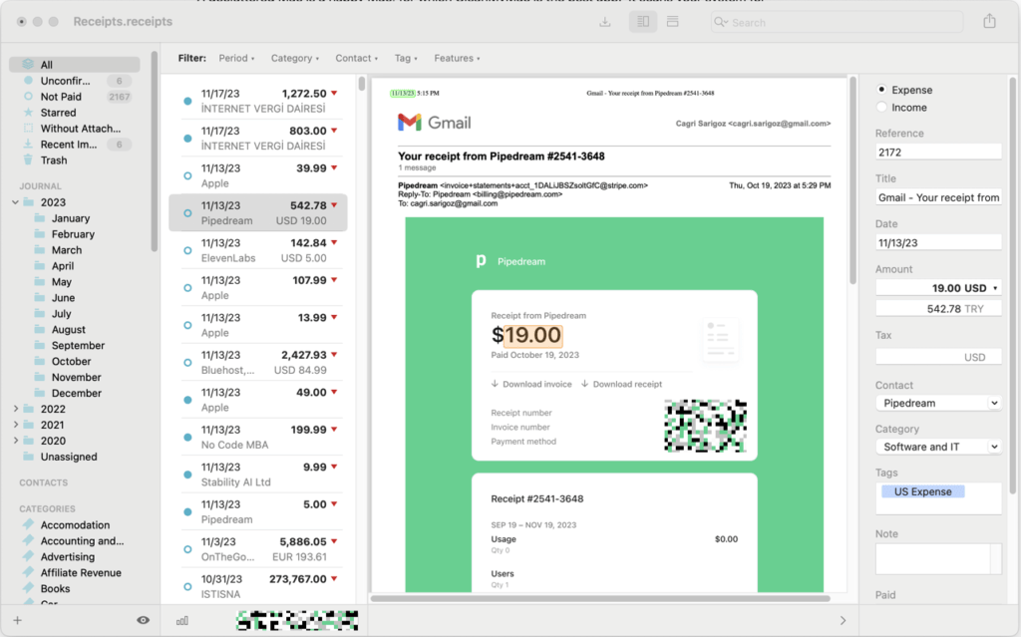Click the Download invoice link
The image size is (1021, 637).
[x=531, y=384]
